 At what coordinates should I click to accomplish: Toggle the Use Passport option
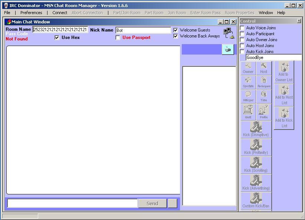[118, 37]
